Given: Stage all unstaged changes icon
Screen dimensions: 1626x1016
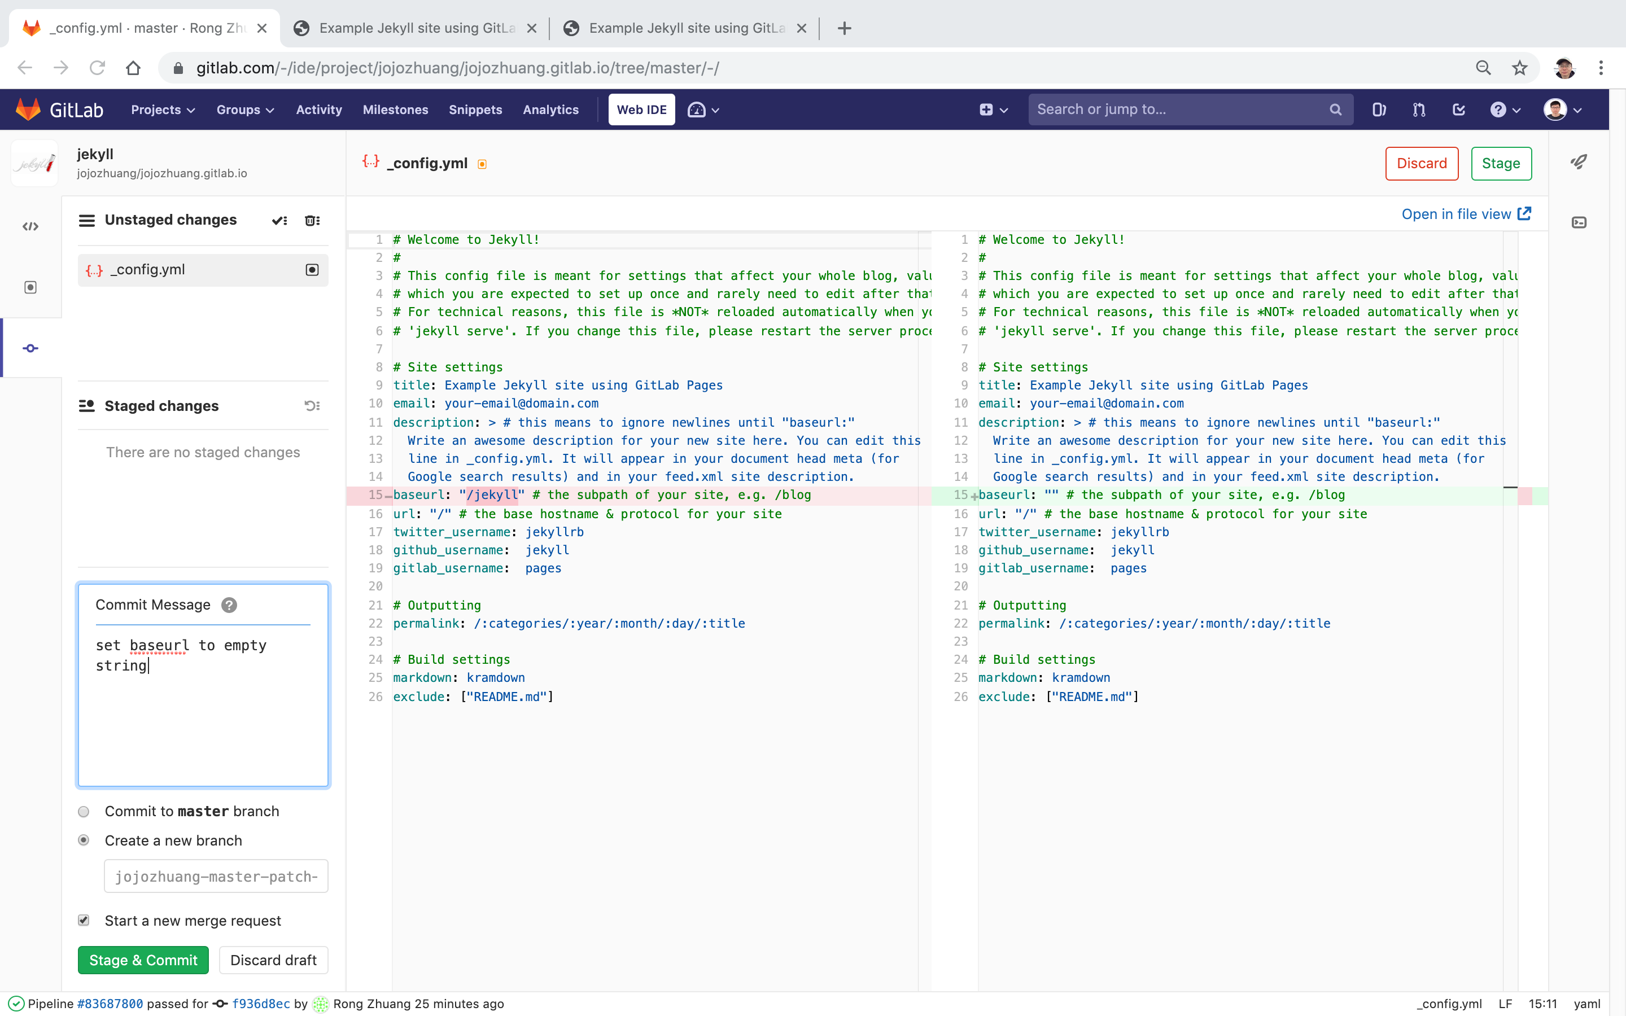Looking at the screenshot, I should coord(279,220).
